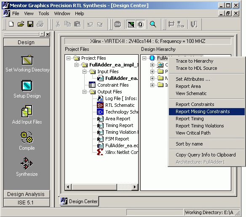Collapse the FullAdder_ea_impl project node

(x=76, y=65)
